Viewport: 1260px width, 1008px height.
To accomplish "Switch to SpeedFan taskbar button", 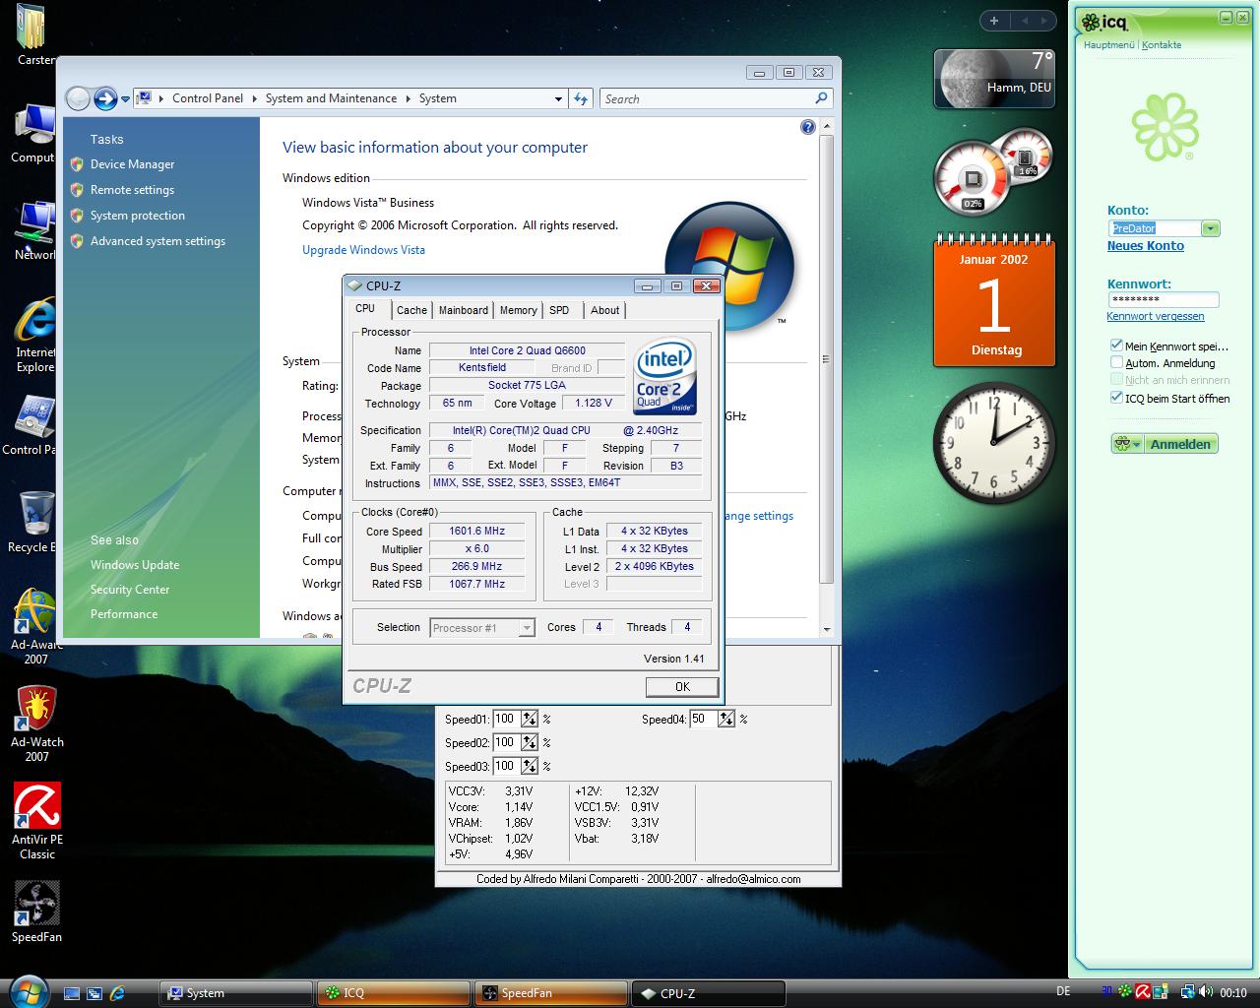I will (550, 993).
